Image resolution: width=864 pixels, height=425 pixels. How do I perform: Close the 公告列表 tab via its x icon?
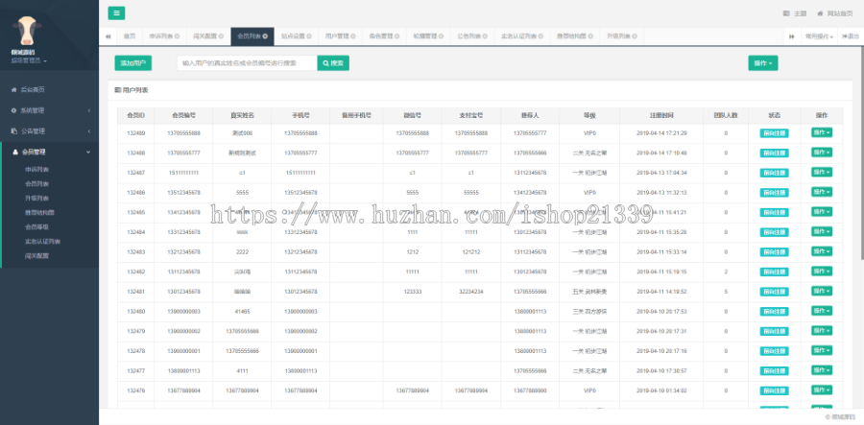point(486,36)
